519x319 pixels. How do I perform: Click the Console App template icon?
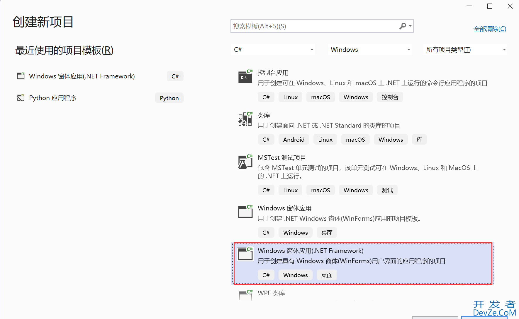[245, 76]
